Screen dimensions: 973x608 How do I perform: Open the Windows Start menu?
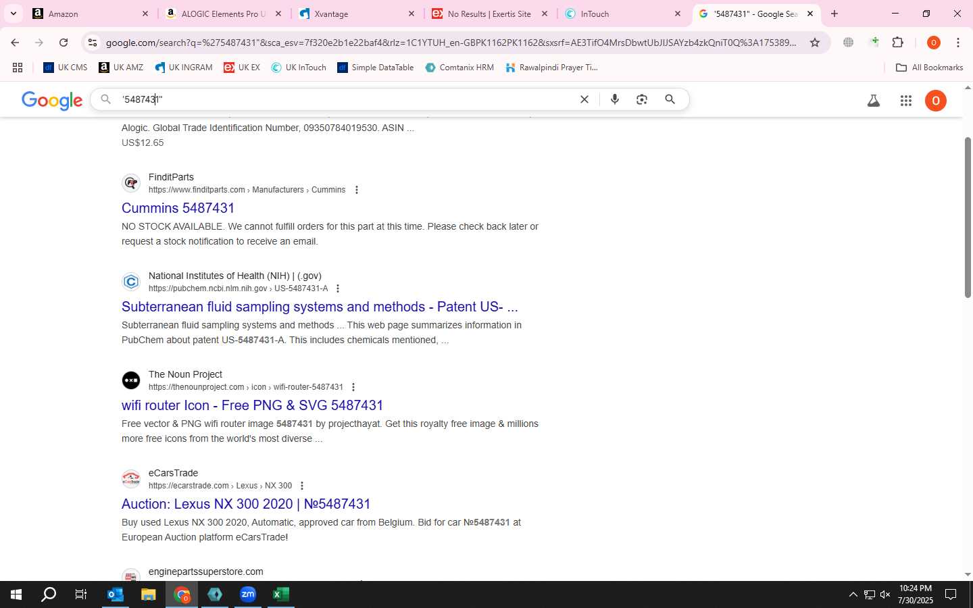coord(16,594)
